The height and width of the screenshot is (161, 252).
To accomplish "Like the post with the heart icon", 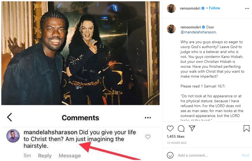I will [x=170, y=128].
